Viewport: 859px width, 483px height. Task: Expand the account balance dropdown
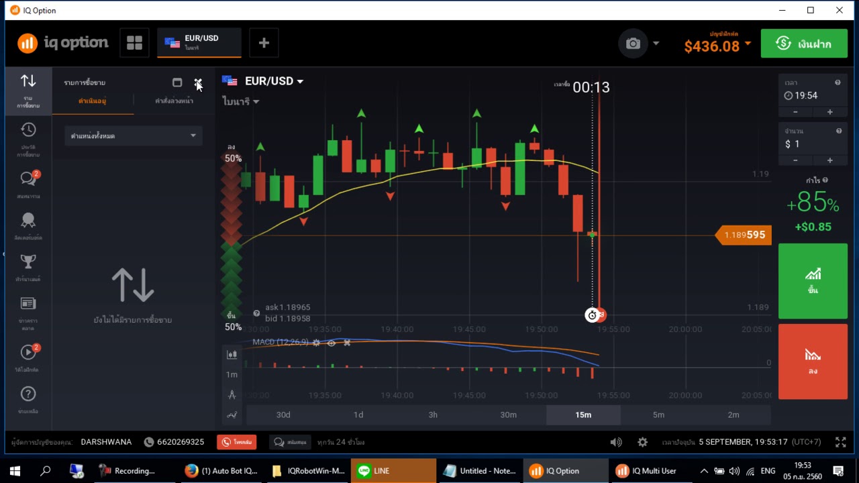(748, 44)
